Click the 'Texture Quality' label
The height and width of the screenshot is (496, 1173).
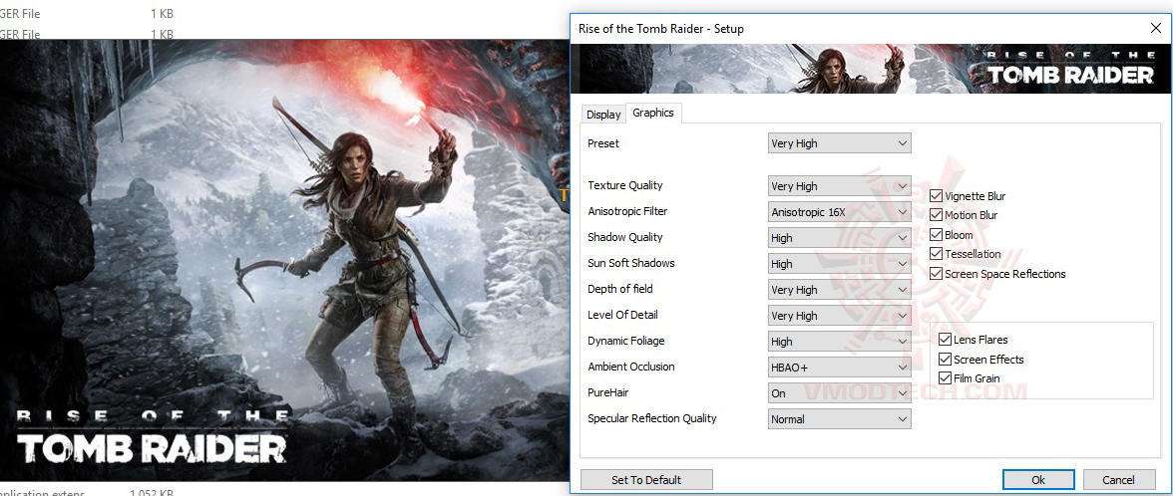625,185
